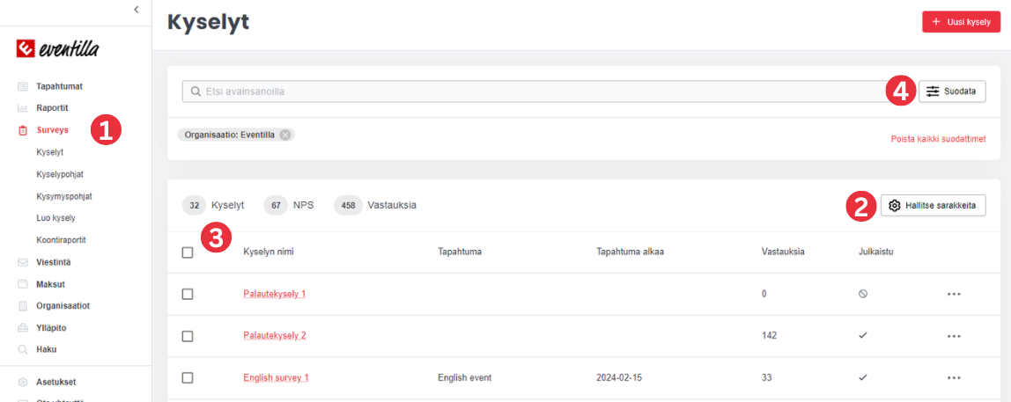Open Tapahtumat in the sidebar
The width and height of the screenshot is (1011, 402).
click(59, 86)
